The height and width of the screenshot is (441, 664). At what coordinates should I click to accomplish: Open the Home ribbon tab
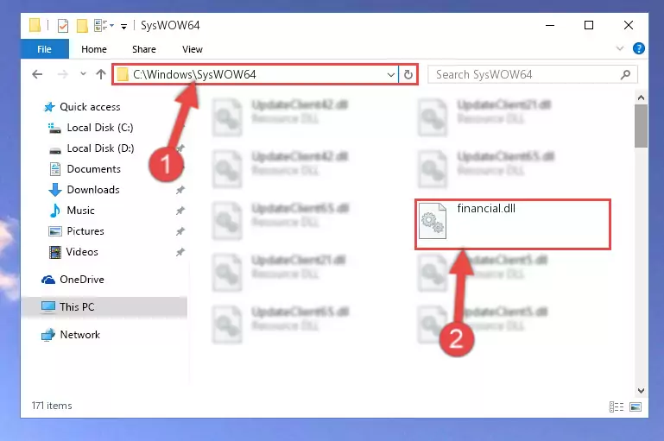94,49
